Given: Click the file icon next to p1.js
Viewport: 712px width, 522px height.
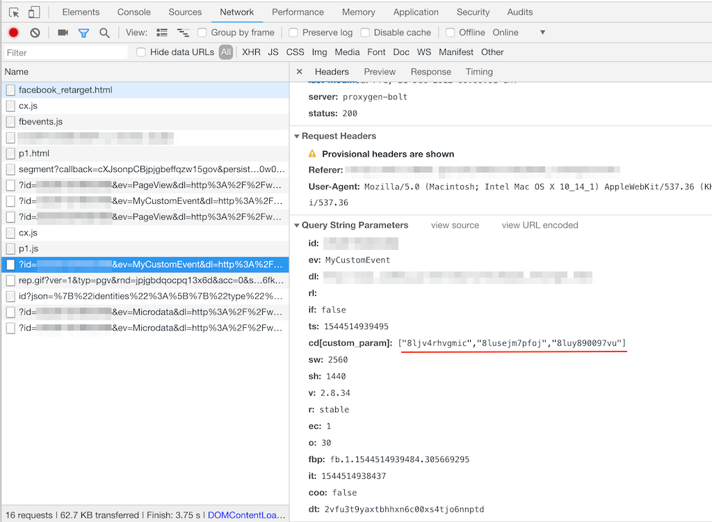Looking at the screenshot, I should coord(10,248).
